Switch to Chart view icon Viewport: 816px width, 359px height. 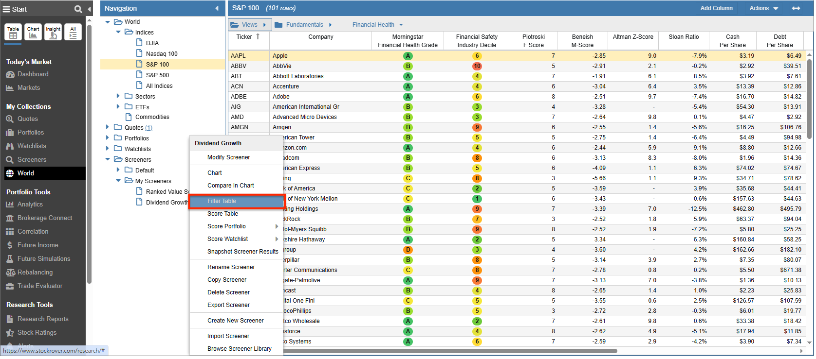click(33, 32)
